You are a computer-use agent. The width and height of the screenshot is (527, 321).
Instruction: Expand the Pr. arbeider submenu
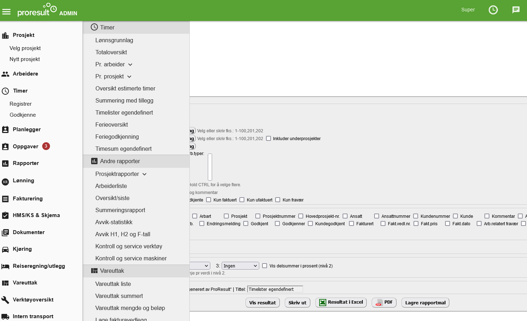tap(130, 65)
